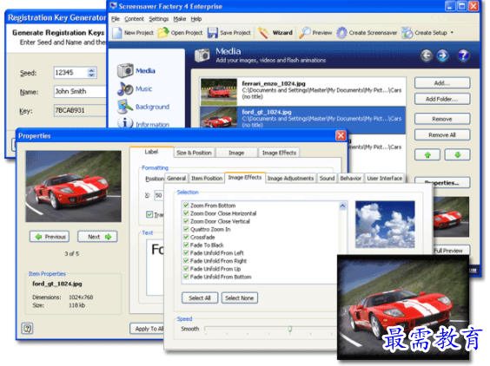Image resolution: width=490 pixels, height=366 pixels.
Task: Open the User Interface tab
Action: click(384, 178)
